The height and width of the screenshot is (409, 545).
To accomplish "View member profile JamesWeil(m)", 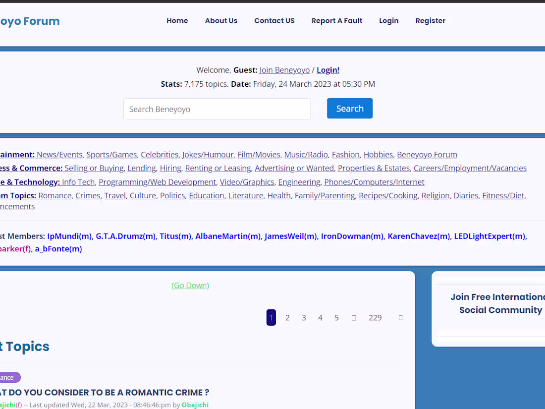I will [x=290, y=236].
